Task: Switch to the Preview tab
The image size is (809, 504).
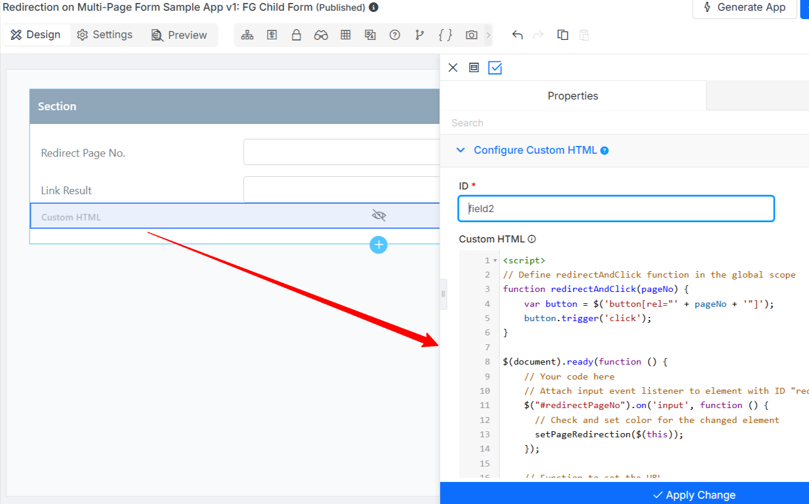Action: click(x=179, y=35)
